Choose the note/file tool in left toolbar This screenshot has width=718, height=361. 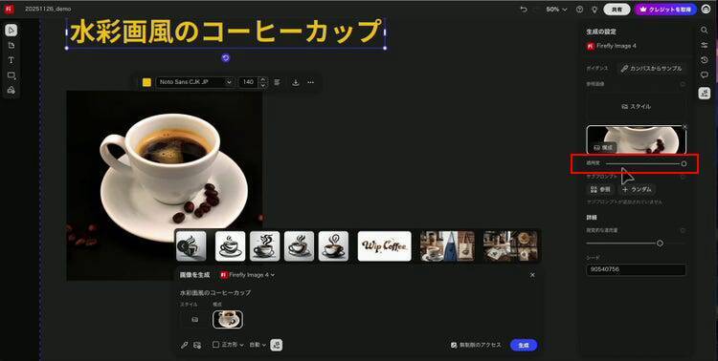tap(11, 45)
